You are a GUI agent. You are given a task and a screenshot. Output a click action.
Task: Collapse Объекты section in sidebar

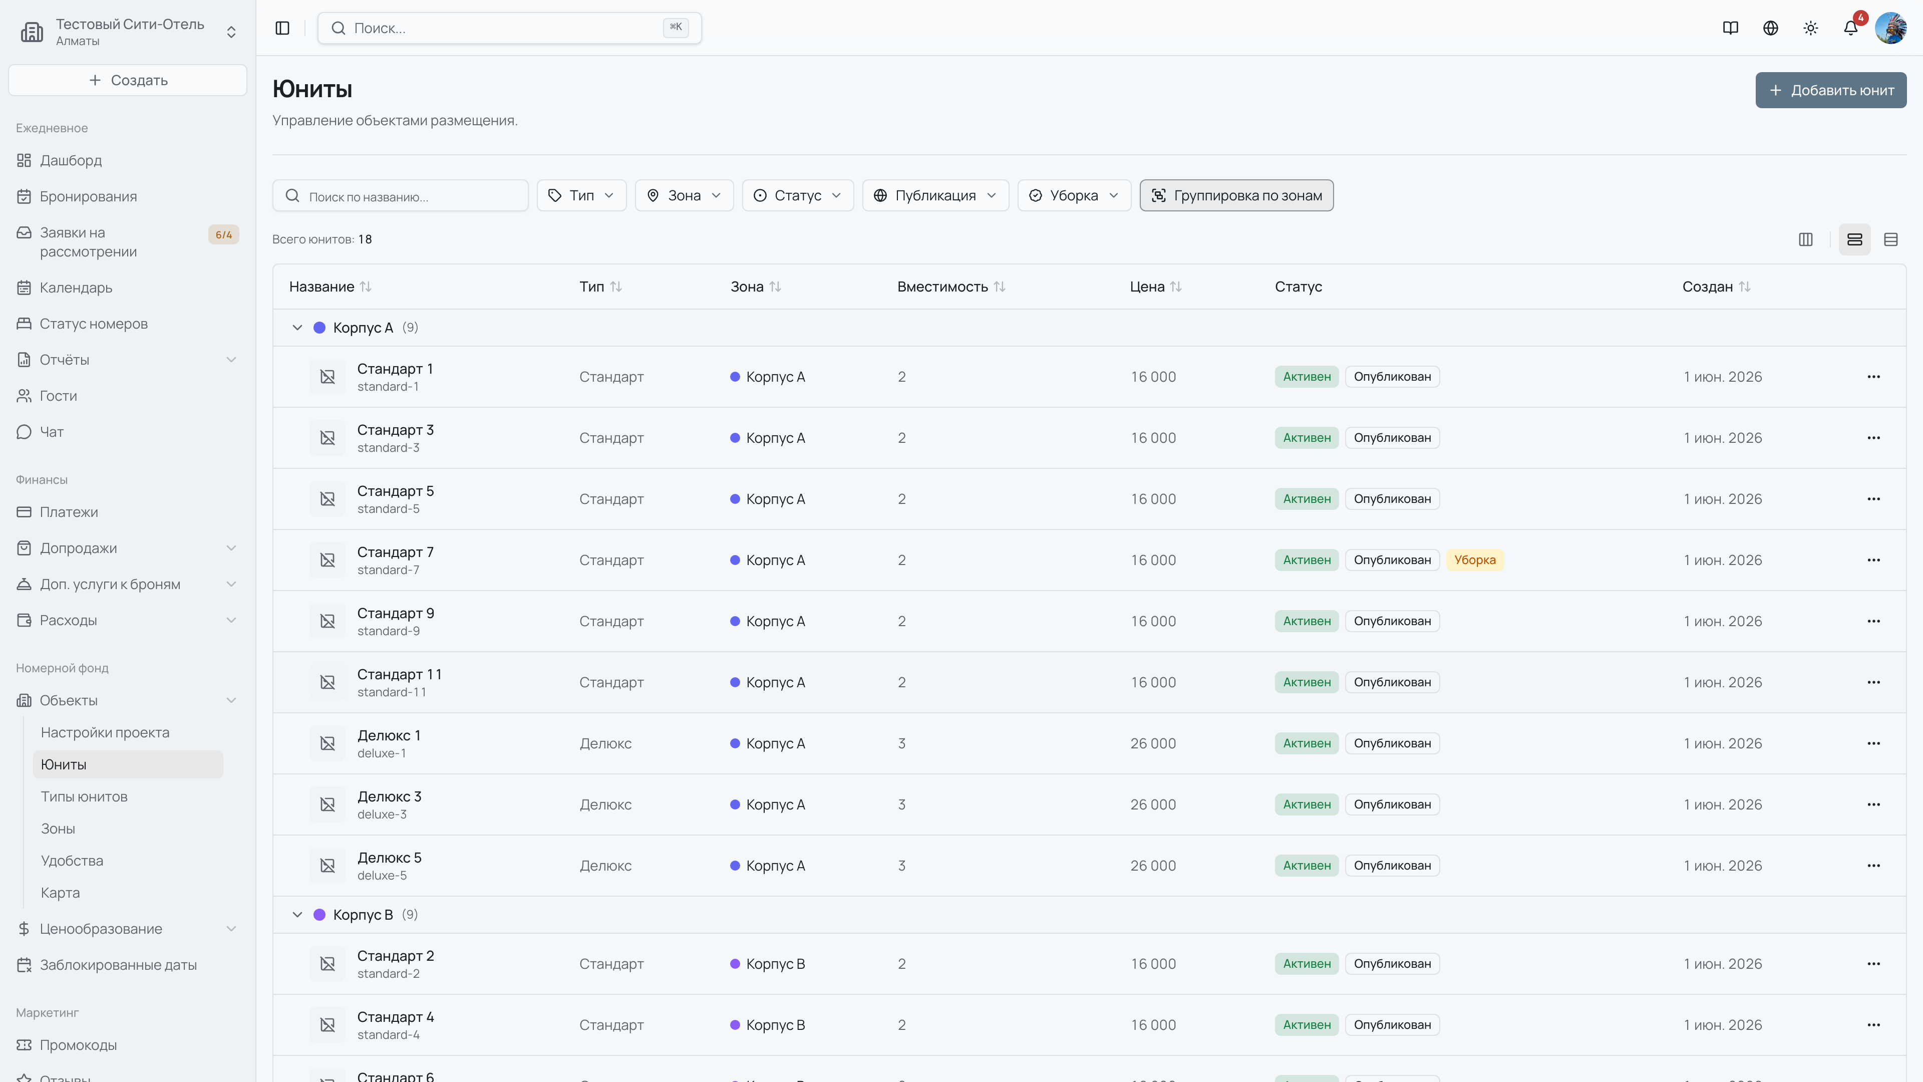coord(127,700)
